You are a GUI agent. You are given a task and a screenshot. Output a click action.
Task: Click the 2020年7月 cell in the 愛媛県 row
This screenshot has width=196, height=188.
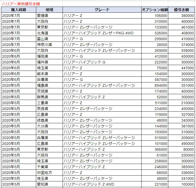(19, 16)
